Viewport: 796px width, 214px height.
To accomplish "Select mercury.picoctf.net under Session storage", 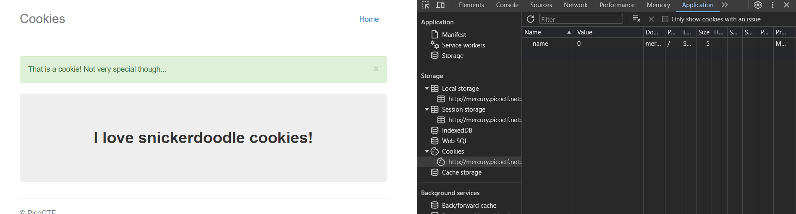I will [484, 120].
